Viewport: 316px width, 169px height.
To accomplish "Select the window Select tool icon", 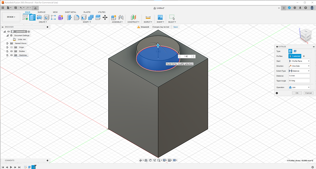I will tap(172, 17).
